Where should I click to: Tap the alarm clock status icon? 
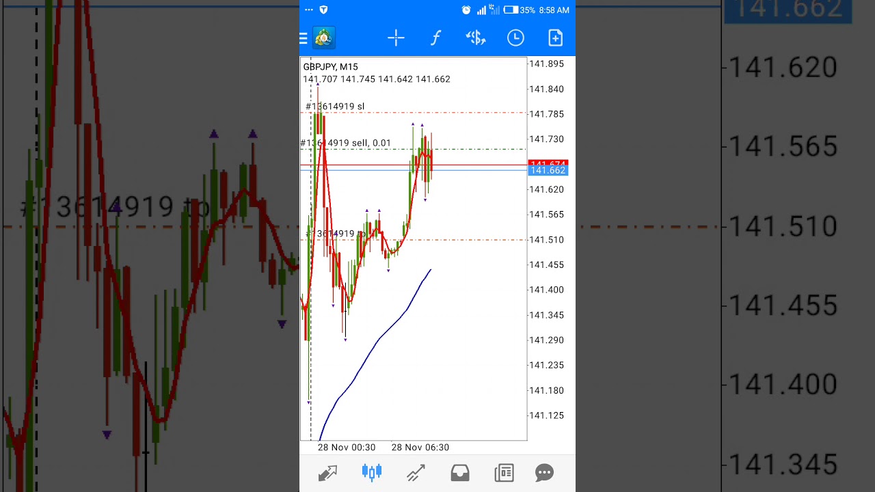pos(466,10)
